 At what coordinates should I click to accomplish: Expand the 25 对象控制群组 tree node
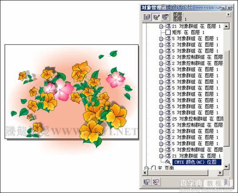pos(161,119)
